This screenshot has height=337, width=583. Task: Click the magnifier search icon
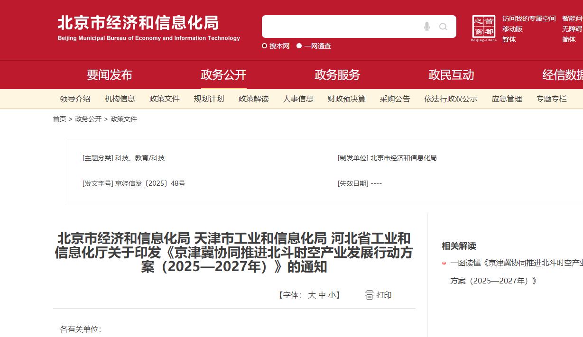[x=443, y=27]
